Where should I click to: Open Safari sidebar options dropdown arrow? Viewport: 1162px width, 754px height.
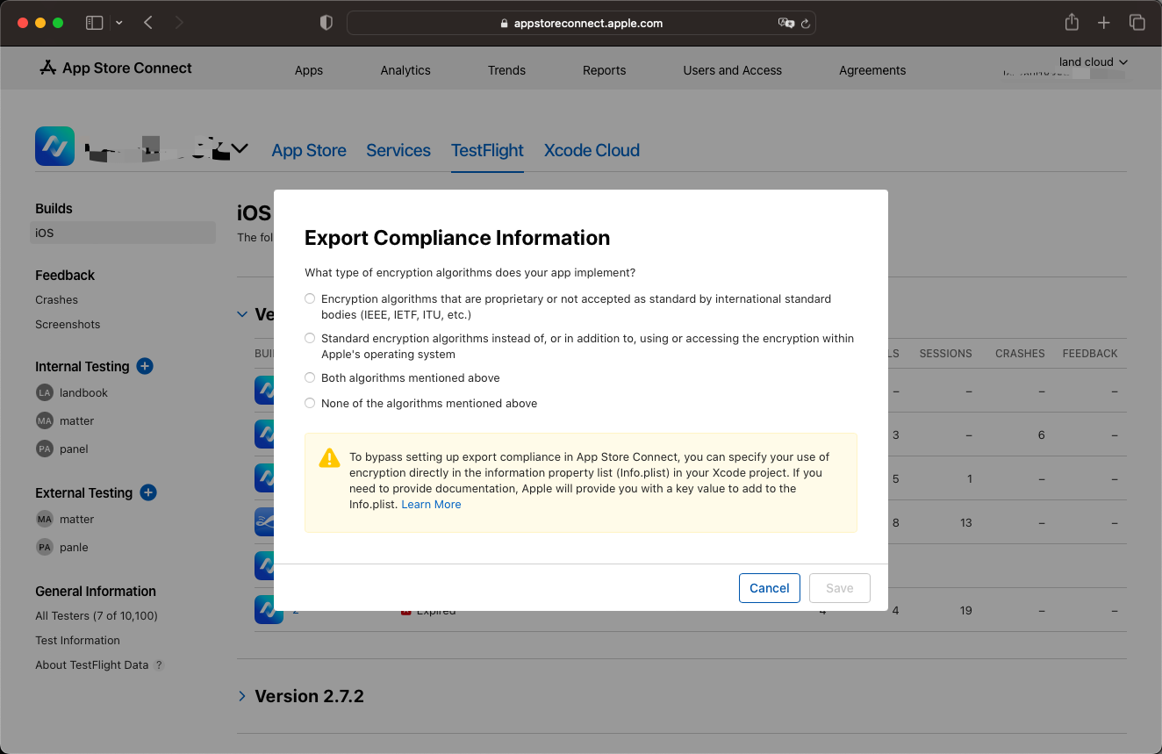(x=119, y=23)
